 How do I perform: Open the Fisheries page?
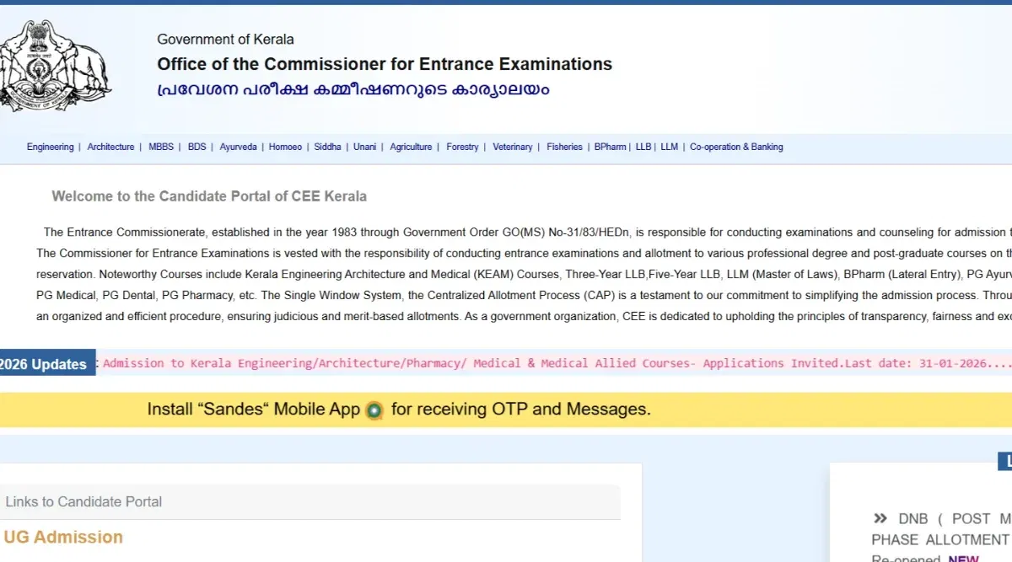coord(563,147)
